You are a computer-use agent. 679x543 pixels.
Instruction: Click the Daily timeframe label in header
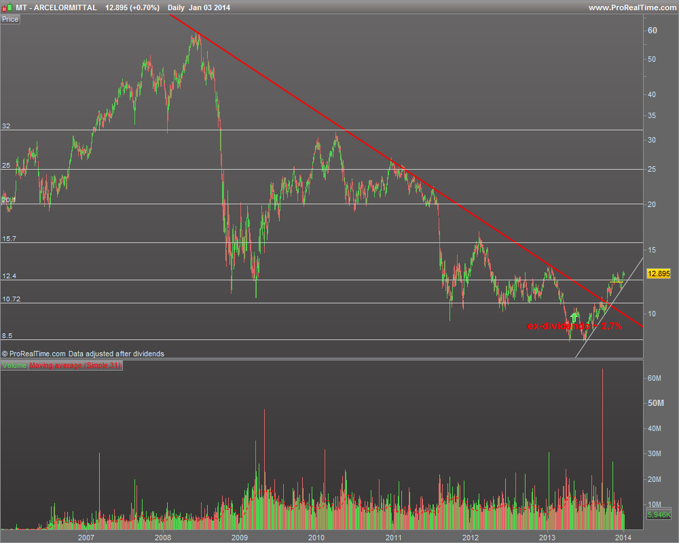pos(176,7)
